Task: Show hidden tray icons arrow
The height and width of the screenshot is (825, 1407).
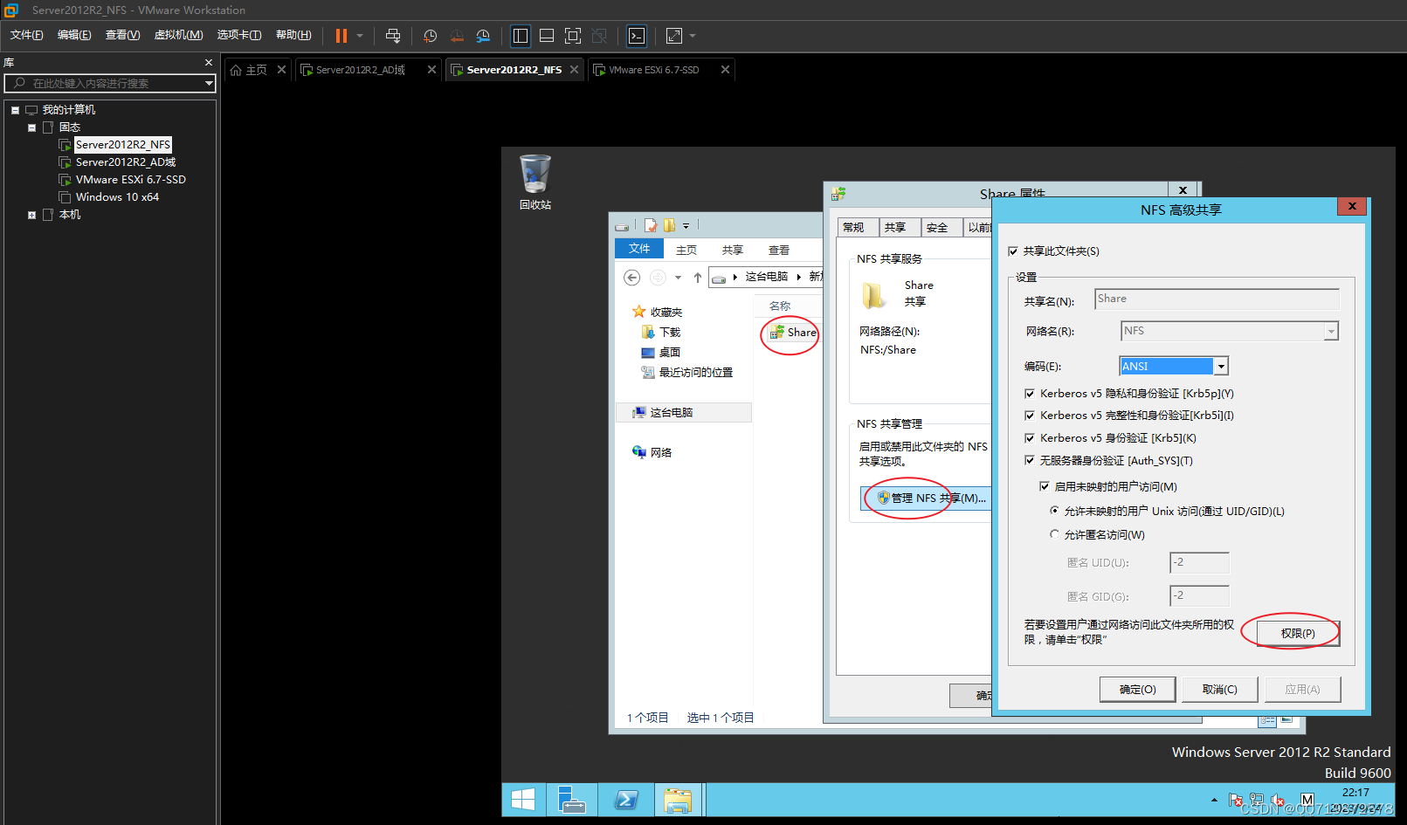Action: coord(1214,800)
